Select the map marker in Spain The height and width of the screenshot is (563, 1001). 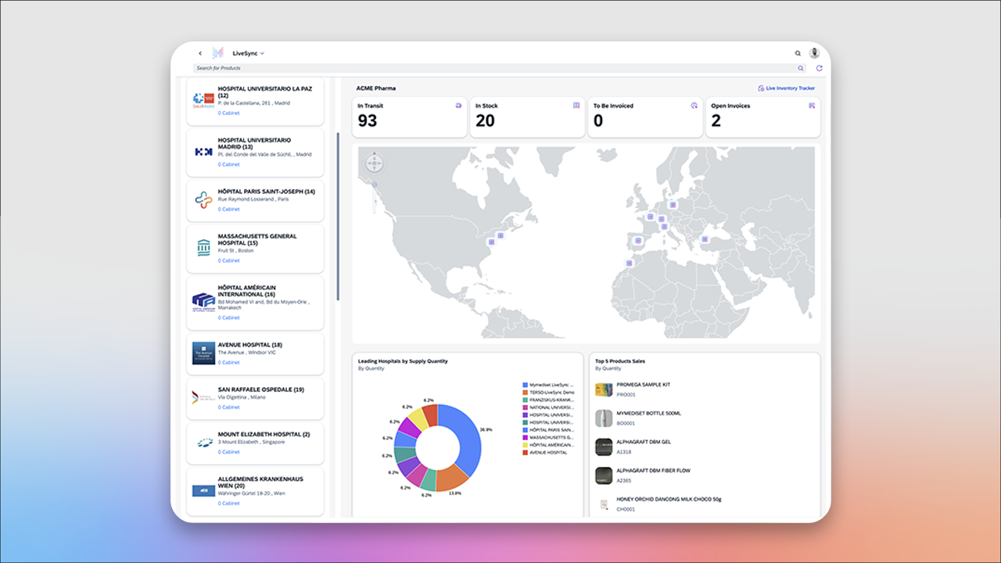(x=638, y=240)
